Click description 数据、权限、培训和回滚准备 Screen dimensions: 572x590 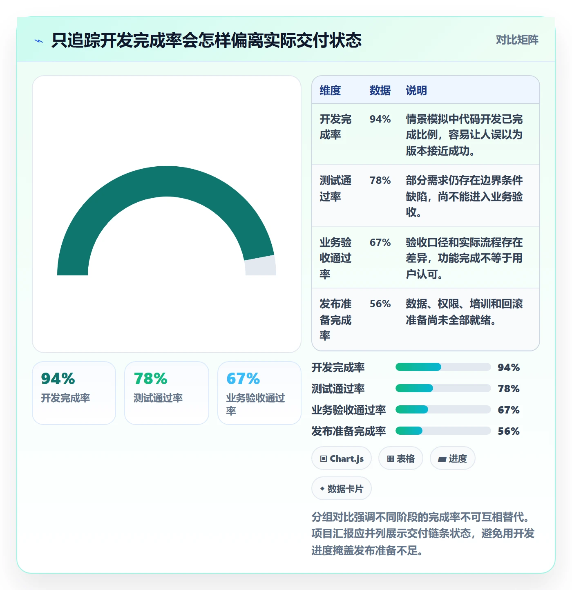click(464, 312)
